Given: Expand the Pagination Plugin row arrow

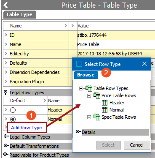Looking at the screenshot, I should point(6,82).
